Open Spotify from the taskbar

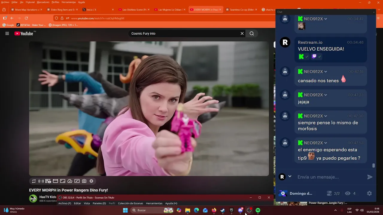click(258, 210)
